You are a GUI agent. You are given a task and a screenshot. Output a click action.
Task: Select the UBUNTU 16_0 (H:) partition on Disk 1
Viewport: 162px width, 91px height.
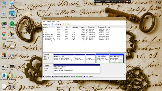point(77,69)
